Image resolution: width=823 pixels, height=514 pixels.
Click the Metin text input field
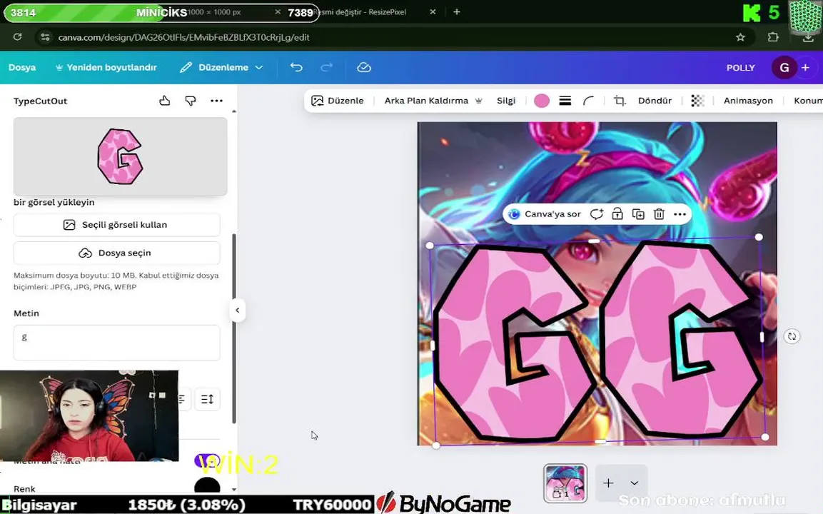tap(116, 343)
